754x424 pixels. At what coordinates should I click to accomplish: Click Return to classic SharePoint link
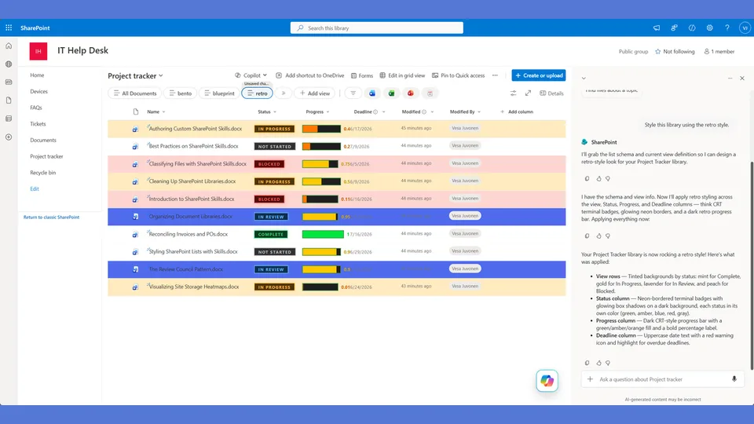[52, 217]
